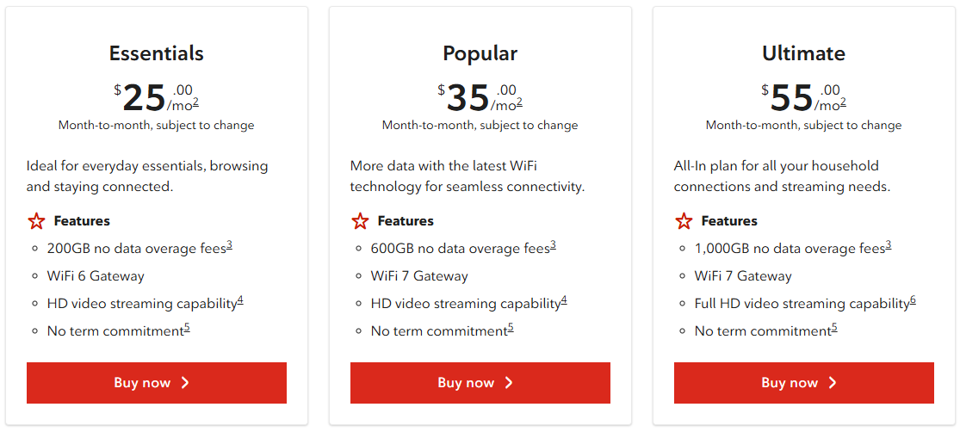Click the Ultimate plan heading
Image resolution: width=960 pixels, height=432 pixels.
click(803, 53)
